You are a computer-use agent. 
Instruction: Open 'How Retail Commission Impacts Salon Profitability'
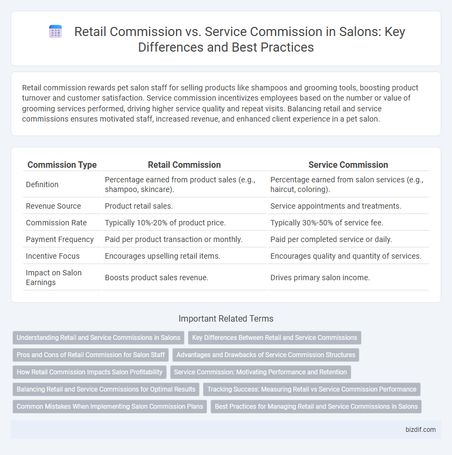pos(89,372)
